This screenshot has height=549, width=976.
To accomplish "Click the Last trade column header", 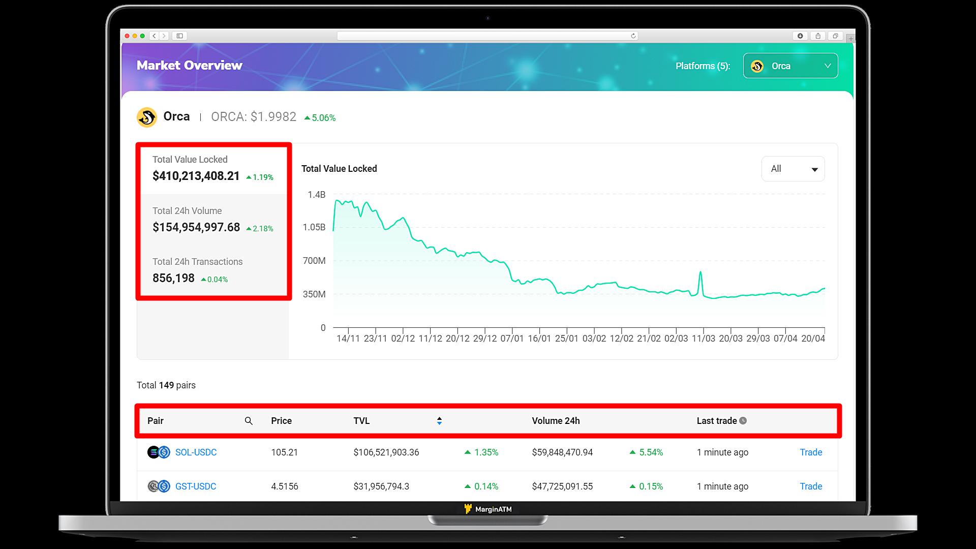I will point(717,421).
